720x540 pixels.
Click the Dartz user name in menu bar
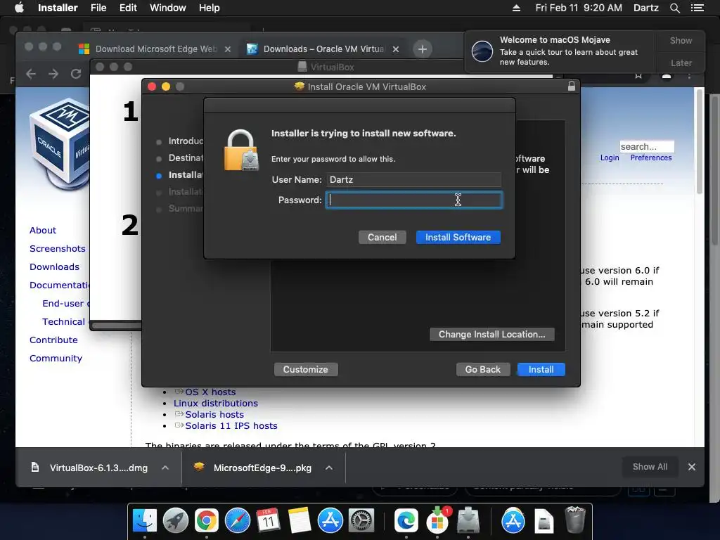point(645,8)
